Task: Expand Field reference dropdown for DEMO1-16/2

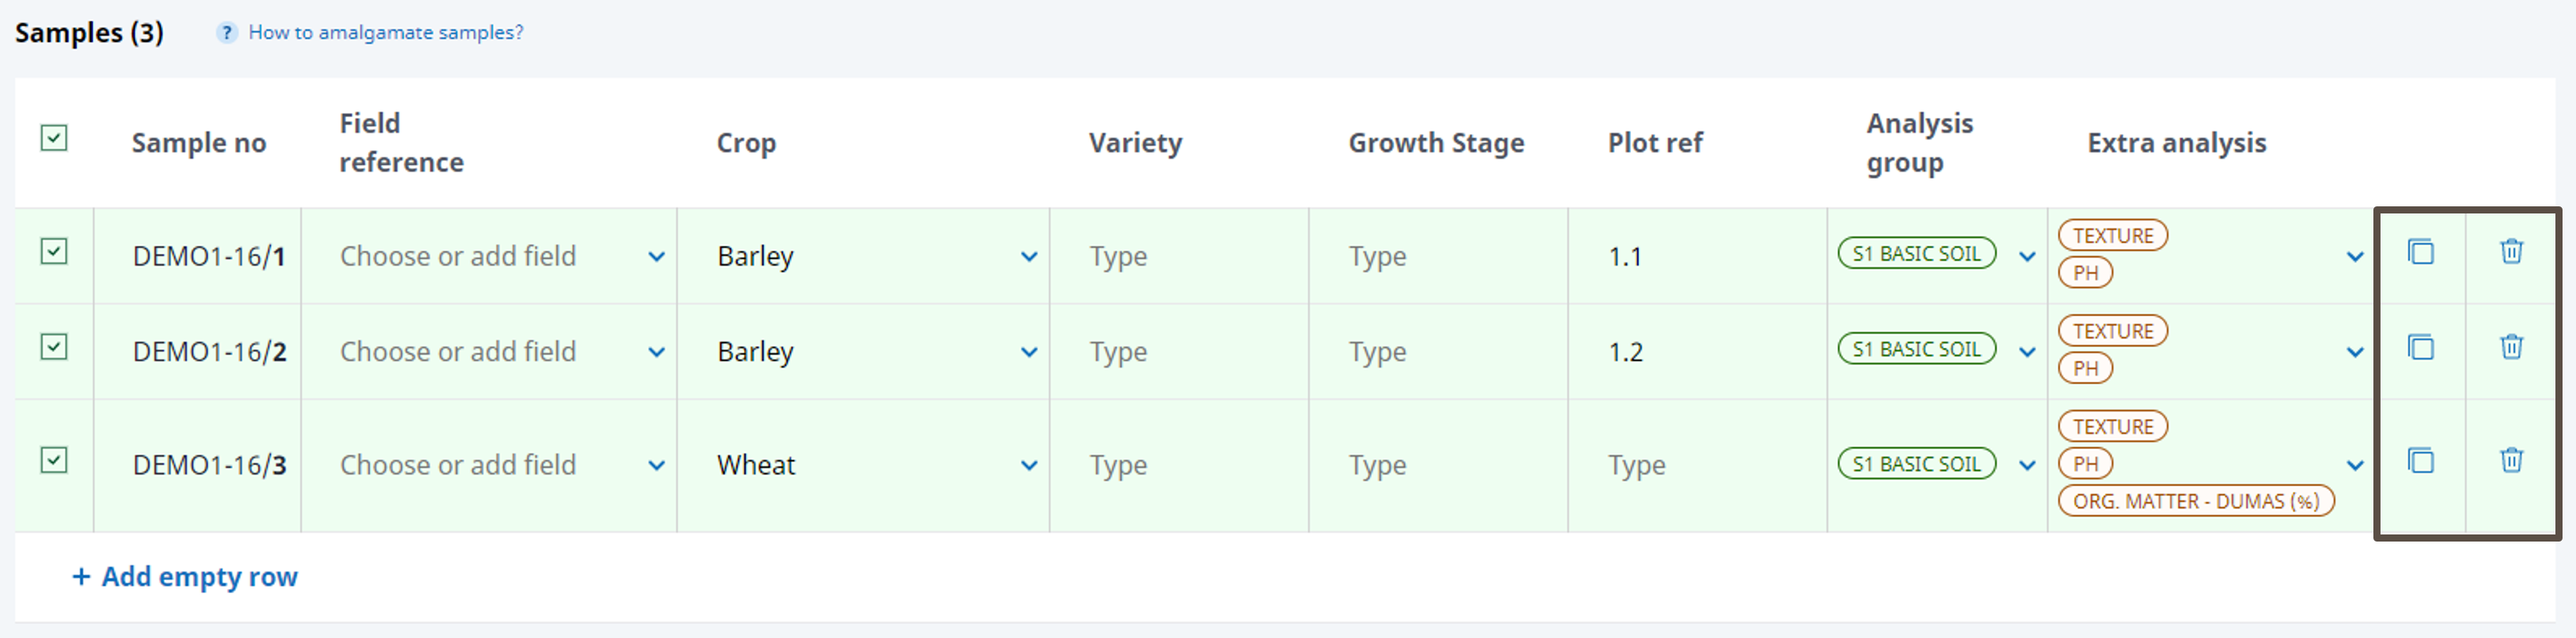Action: click(x=656, y=353)
